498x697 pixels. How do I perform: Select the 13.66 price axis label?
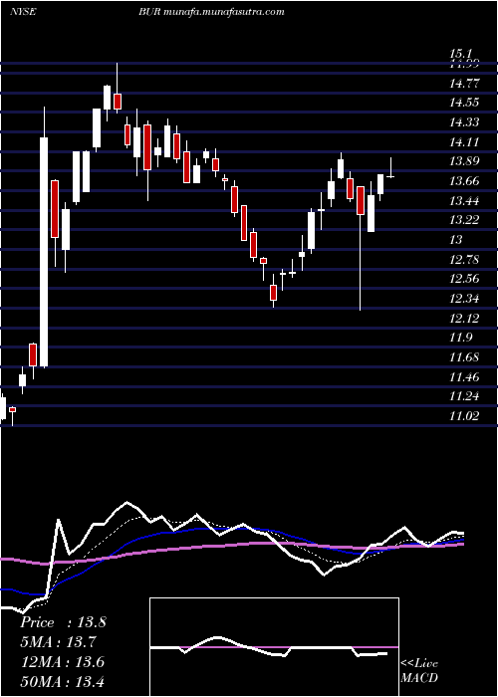click(464, 181)
